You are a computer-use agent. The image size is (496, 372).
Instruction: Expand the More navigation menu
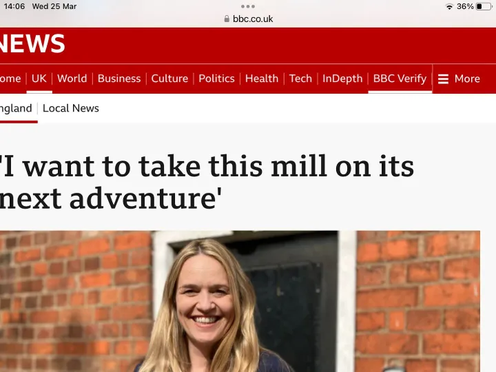click(467, 79)
